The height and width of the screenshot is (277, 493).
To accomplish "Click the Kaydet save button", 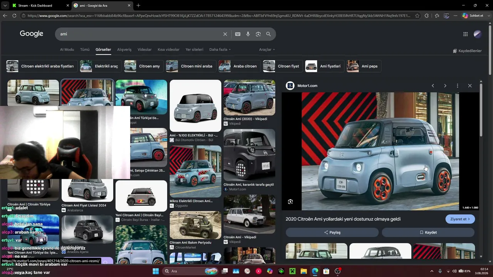I will pos(428,232).
